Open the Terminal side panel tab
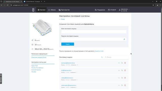Image resolution: width=162 pixels, height=91 pixels. [x=1, y=79]
